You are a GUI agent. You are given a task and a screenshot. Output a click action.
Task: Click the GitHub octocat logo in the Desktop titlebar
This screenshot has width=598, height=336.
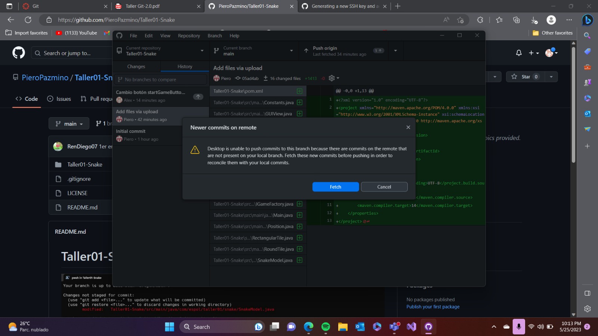click(119, 35)
